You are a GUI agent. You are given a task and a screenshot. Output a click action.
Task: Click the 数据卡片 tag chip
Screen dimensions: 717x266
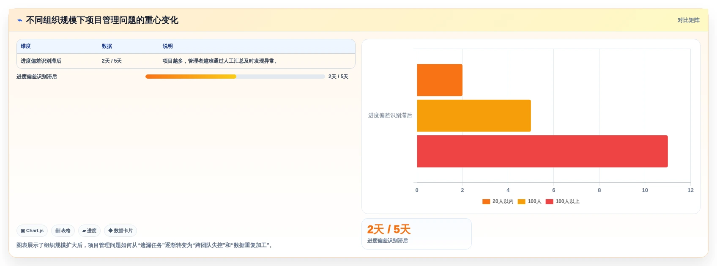tap(120, 230)
